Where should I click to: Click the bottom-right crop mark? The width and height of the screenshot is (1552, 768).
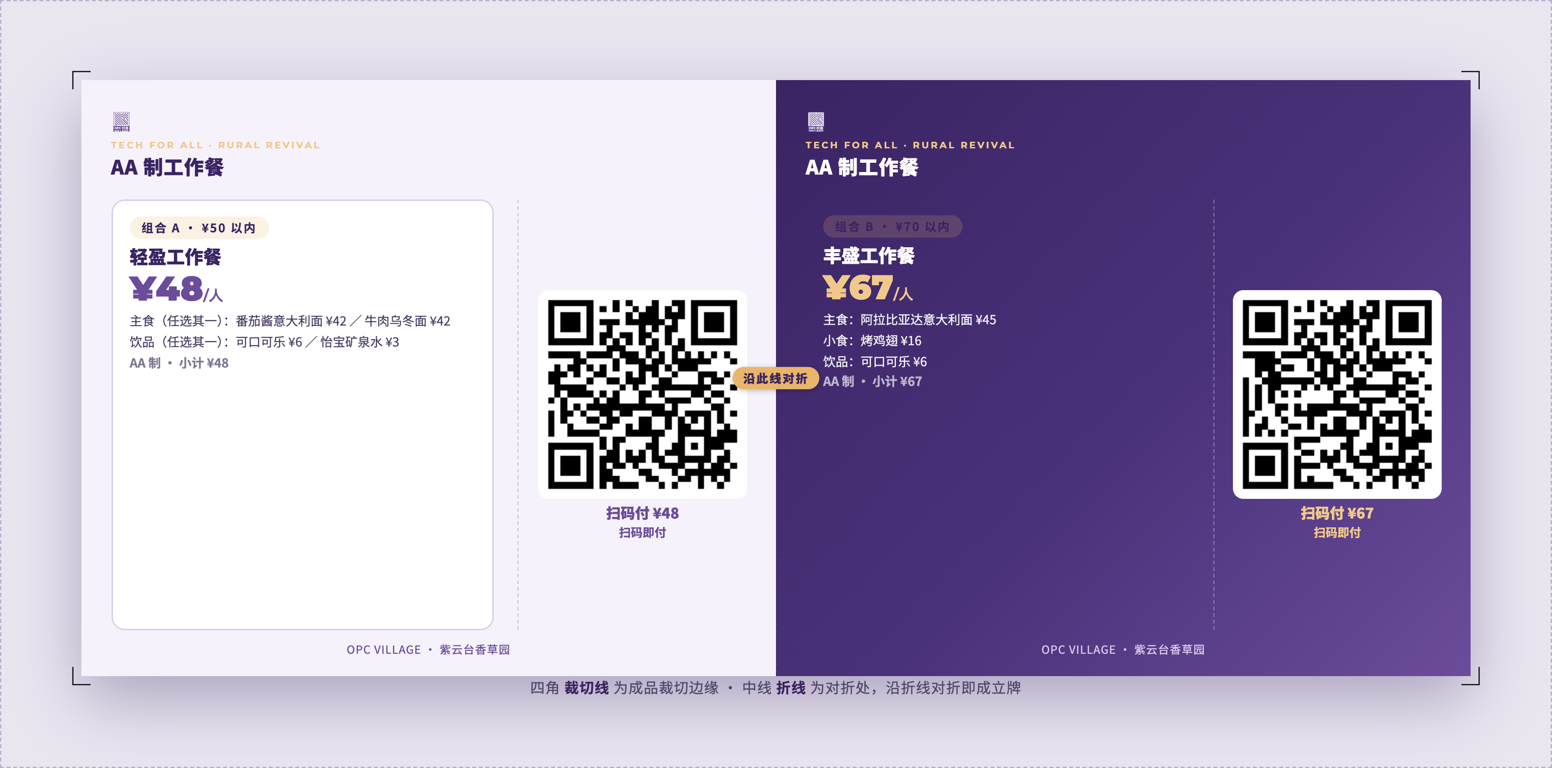point(1471,676)
